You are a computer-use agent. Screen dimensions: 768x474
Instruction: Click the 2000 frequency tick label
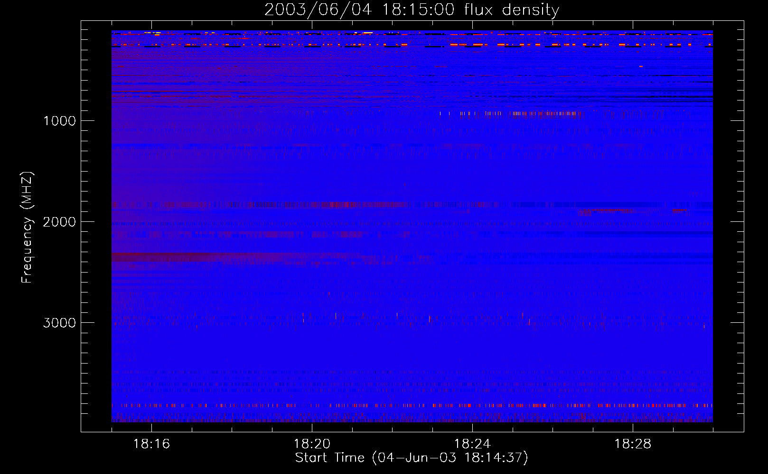(x=59, y=221)
